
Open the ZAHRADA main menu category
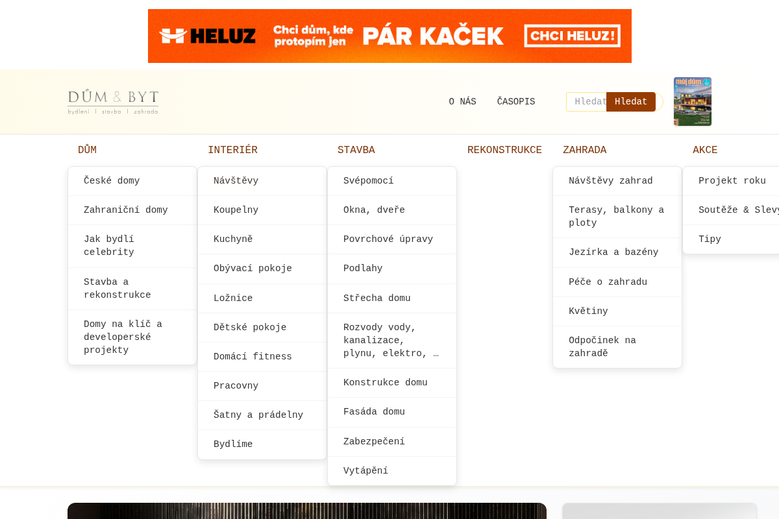[x=584, y=151]
